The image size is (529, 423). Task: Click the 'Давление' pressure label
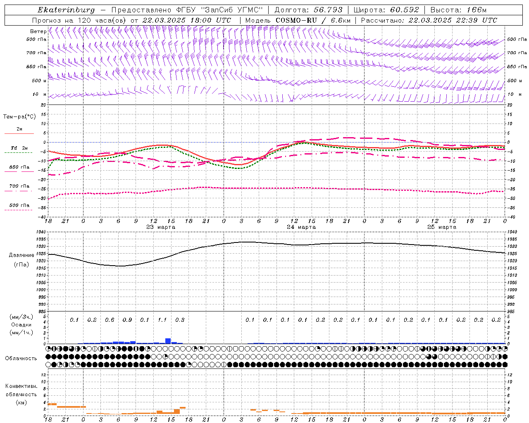pyautogui.click(x=21, y=255)
